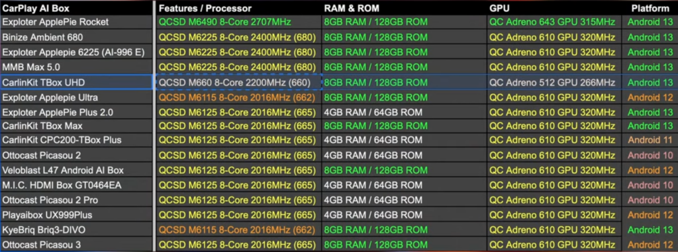Screen dimensions: 678x252
Task: Select the 'KyeBriq Briq3-DIVO' cell
Action: 76,230
